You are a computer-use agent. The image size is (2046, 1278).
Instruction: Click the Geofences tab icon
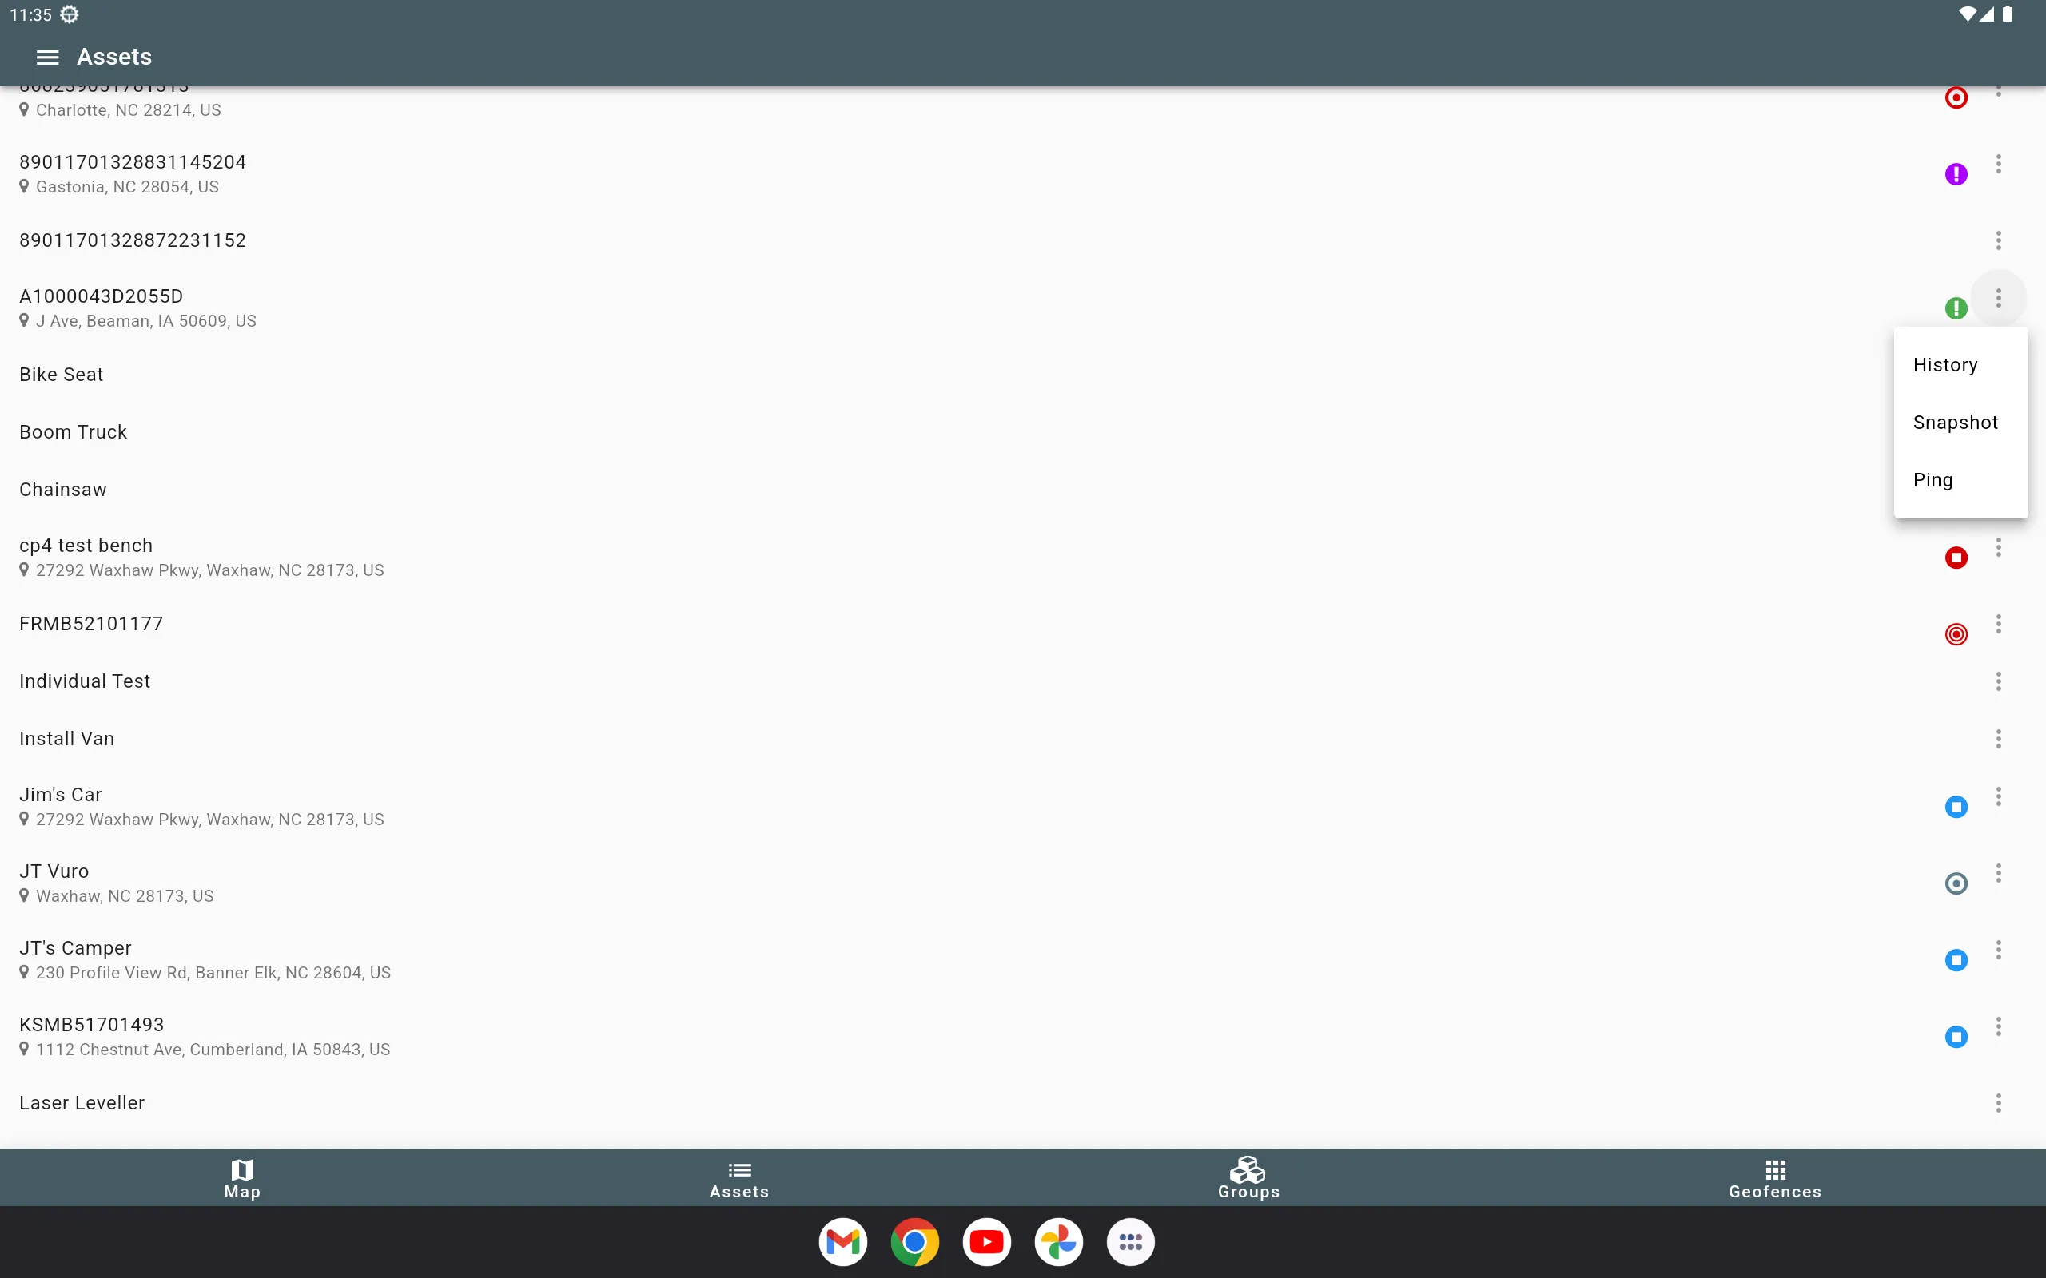(1773, 1170)
